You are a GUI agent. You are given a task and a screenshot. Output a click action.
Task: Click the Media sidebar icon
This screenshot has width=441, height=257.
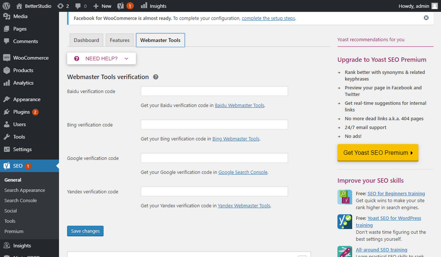[7, 16]
